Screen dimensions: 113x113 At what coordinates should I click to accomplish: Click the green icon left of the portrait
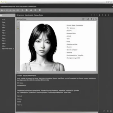tap(18, 29)
